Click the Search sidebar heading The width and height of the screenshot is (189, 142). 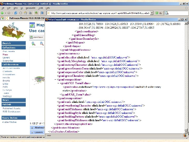[x=14, y=43]
